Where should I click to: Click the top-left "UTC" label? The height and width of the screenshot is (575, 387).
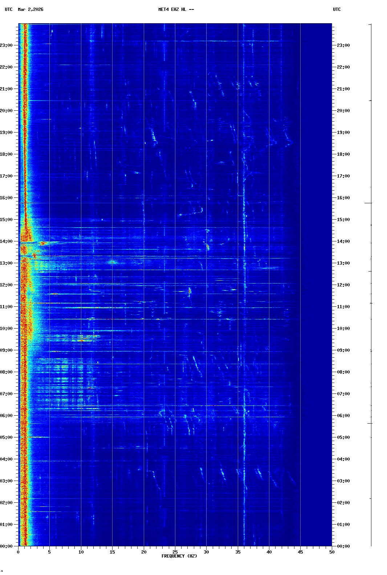coord(9,9)
